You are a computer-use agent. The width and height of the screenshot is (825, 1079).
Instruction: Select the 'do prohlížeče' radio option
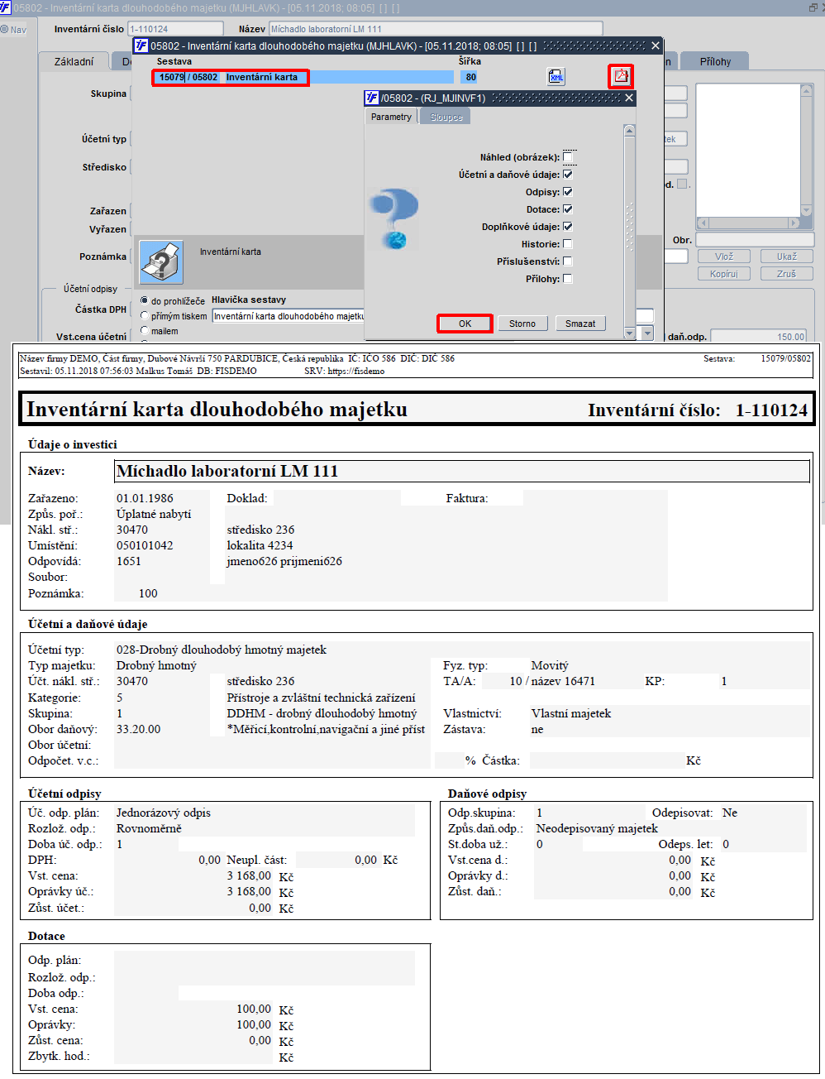point(145,300)
